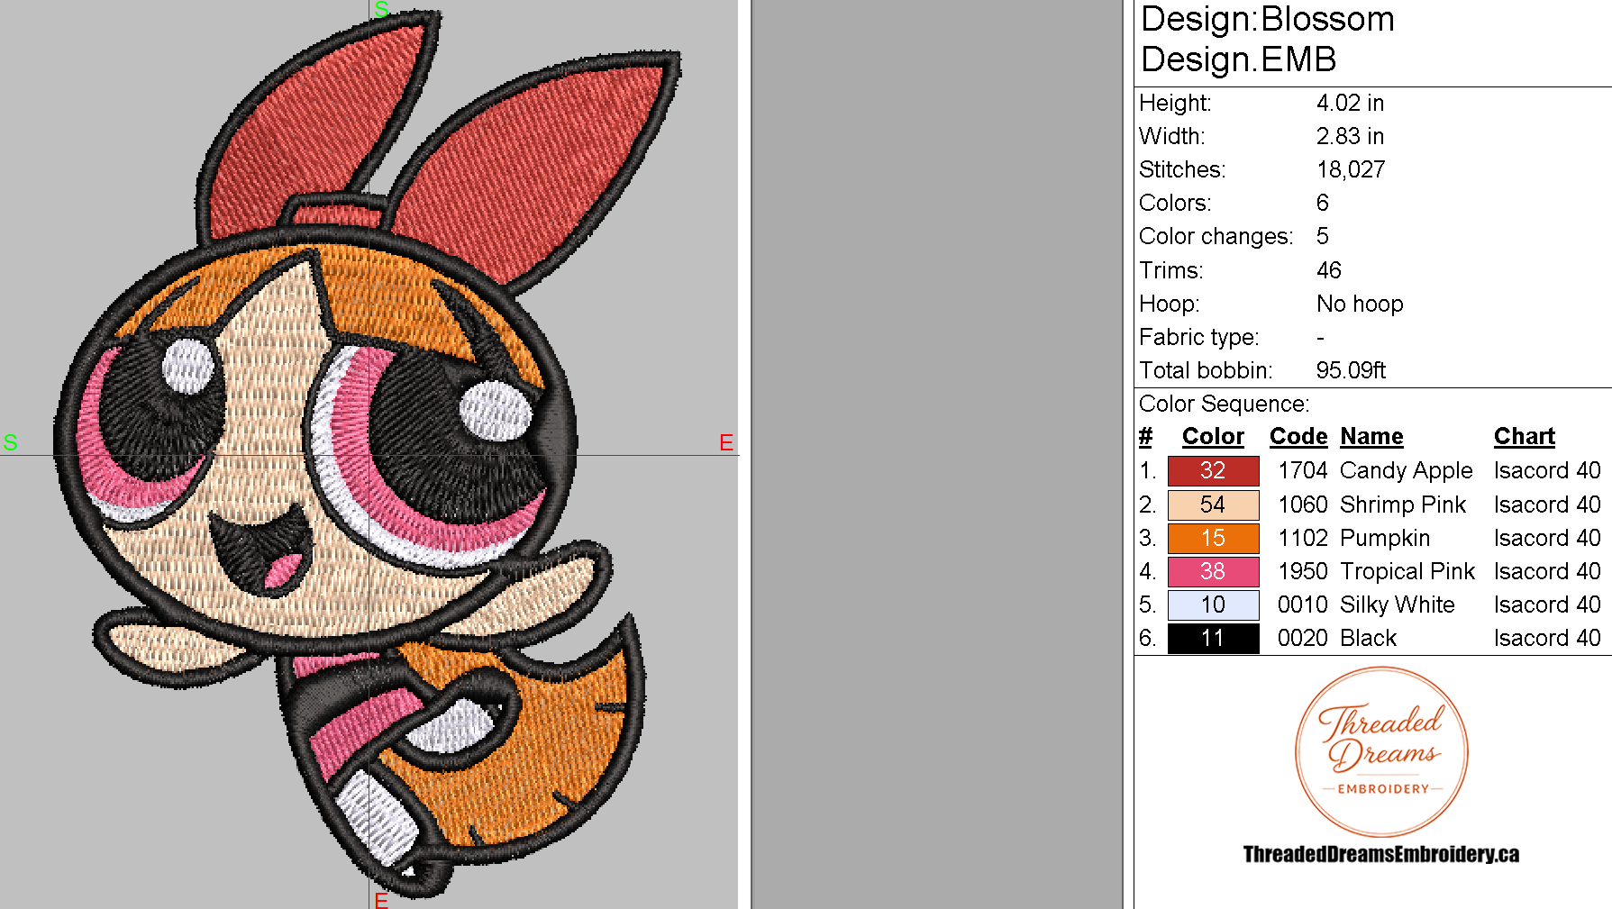The width and height of the screenshot is (1612, 909).
Task: Click the Hoop value 'No hoop'
Action: [x=1360, y=304]
